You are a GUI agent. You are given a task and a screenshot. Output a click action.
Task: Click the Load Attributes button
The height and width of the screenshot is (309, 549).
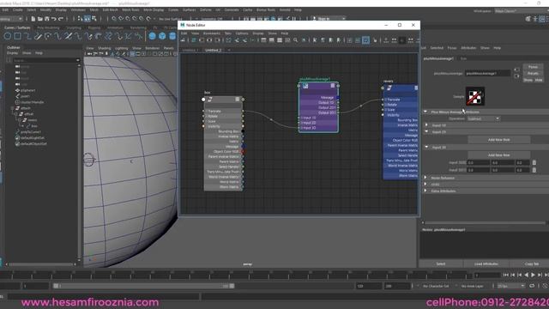pyautogui.click(x=486, y=264)
